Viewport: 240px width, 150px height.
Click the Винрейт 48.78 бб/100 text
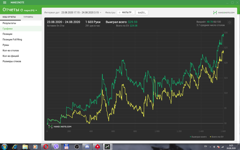(208, 22)
